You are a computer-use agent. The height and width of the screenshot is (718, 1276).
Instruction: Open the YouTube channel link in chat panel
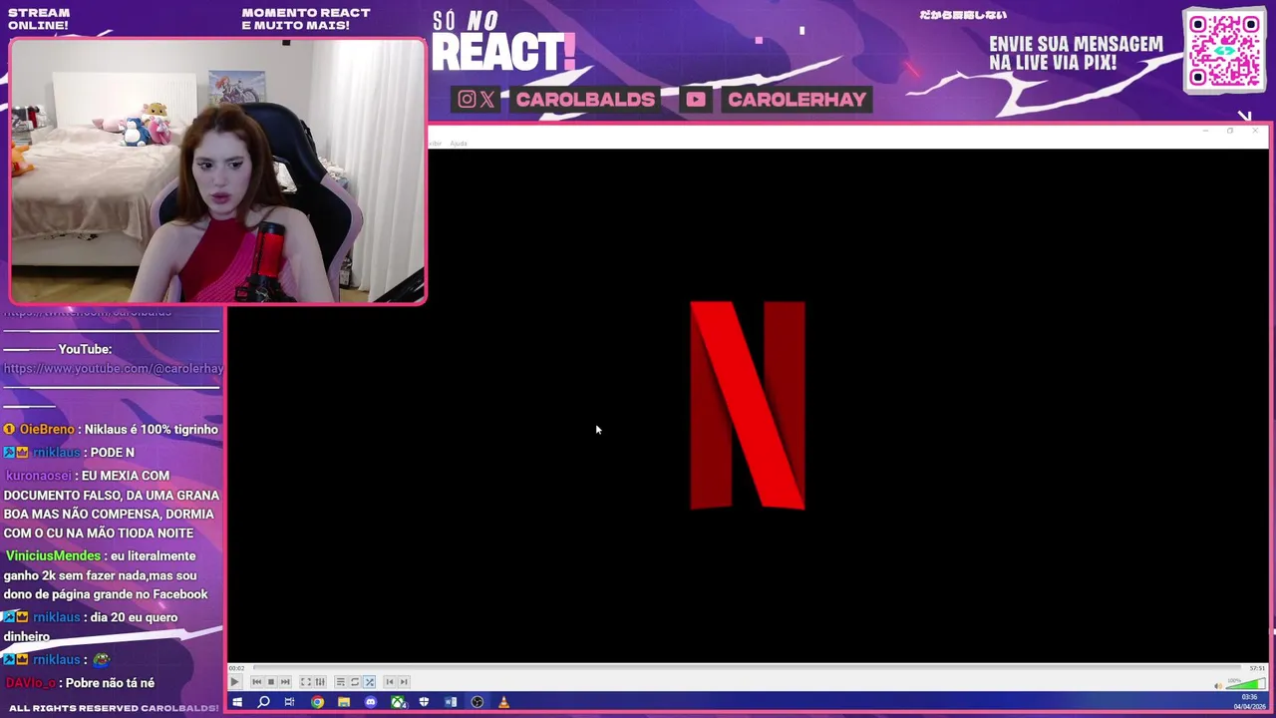[113, 368]
